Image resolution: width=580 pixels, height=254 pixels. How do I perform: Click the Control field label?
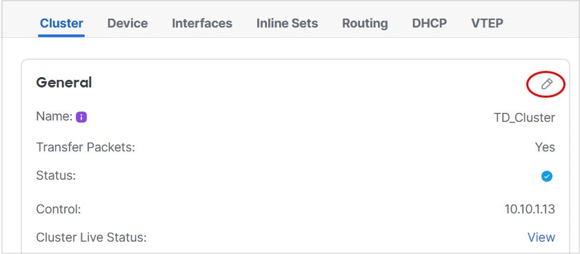[59, 209]
